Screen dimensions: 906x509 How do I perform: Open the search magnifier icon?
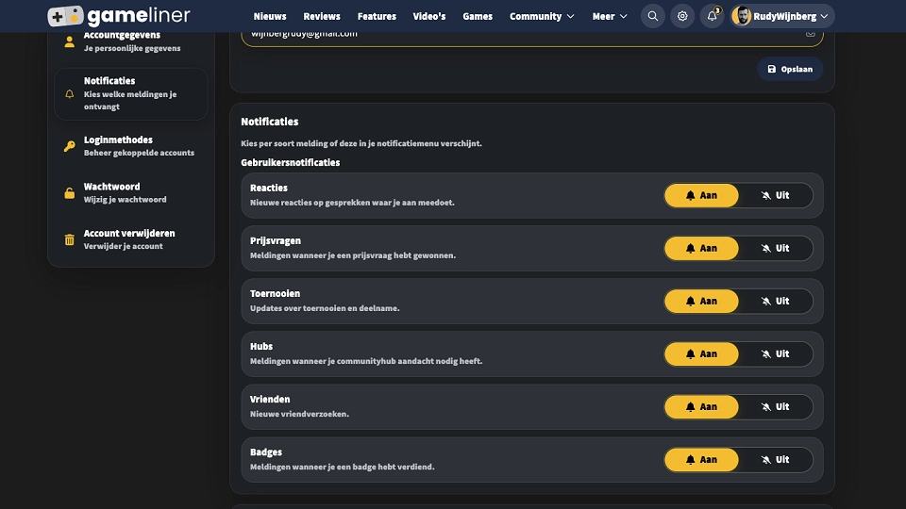click(x=652, y=16)
